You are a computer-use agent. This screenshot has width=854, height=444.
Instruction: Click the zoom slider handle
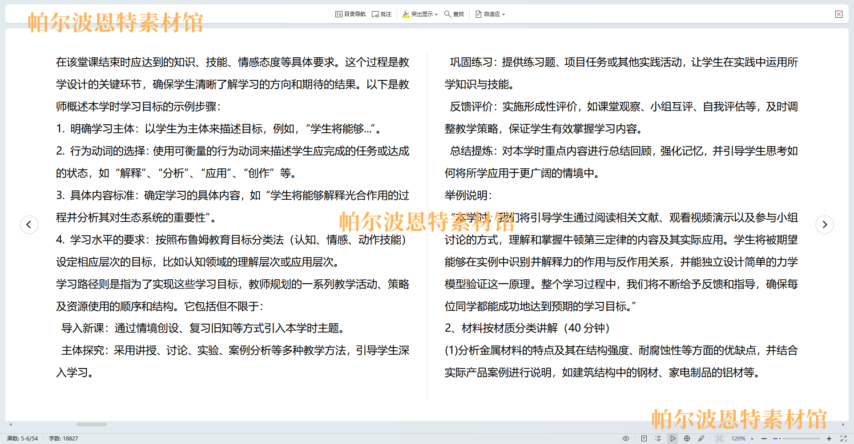pos(780,438)
